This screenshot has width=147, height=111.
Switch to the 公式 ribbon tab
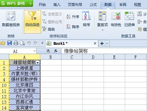click(93, 4)
